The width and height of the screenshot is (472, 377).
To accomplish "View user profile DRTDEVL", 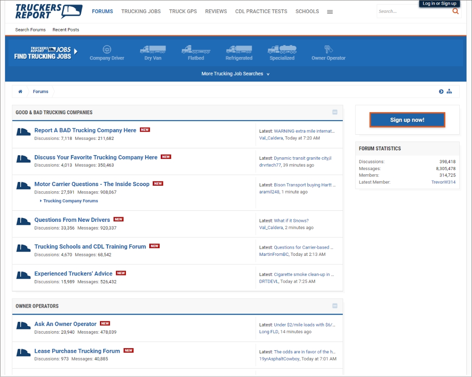I will (268, 282).
